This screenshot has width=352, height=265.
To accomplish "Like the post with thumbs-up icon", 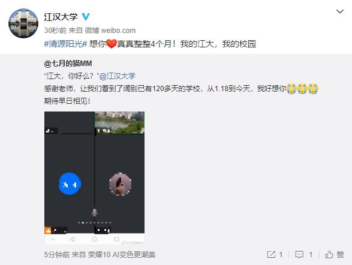I will point(329,254).
